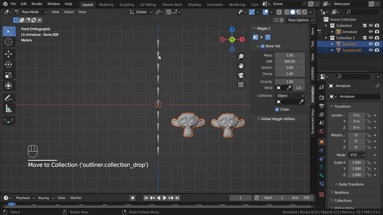The width and height of the screenshot is (383, 215).
Task: Open the Global orientation dropdown
Action: coord(141,12)
